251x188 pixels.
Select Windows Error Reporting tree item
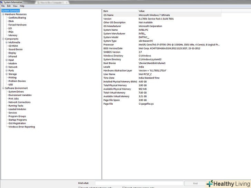pyautogui.click(x=22, y=127)
